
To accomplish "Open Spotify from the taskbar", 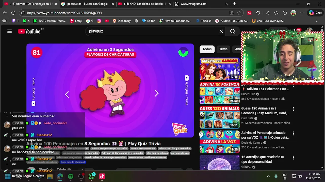I will 71,176.
